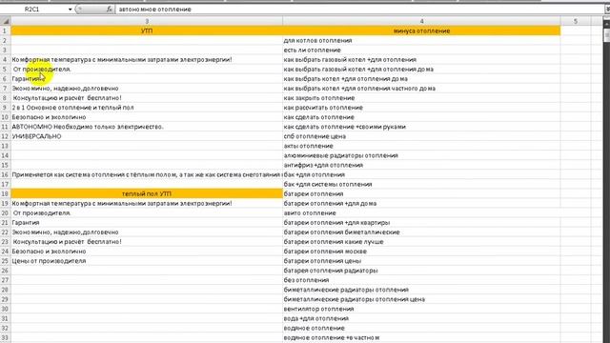Click батареи отопления цены
This screenshot has height=343, width=610.
(421, 261)
